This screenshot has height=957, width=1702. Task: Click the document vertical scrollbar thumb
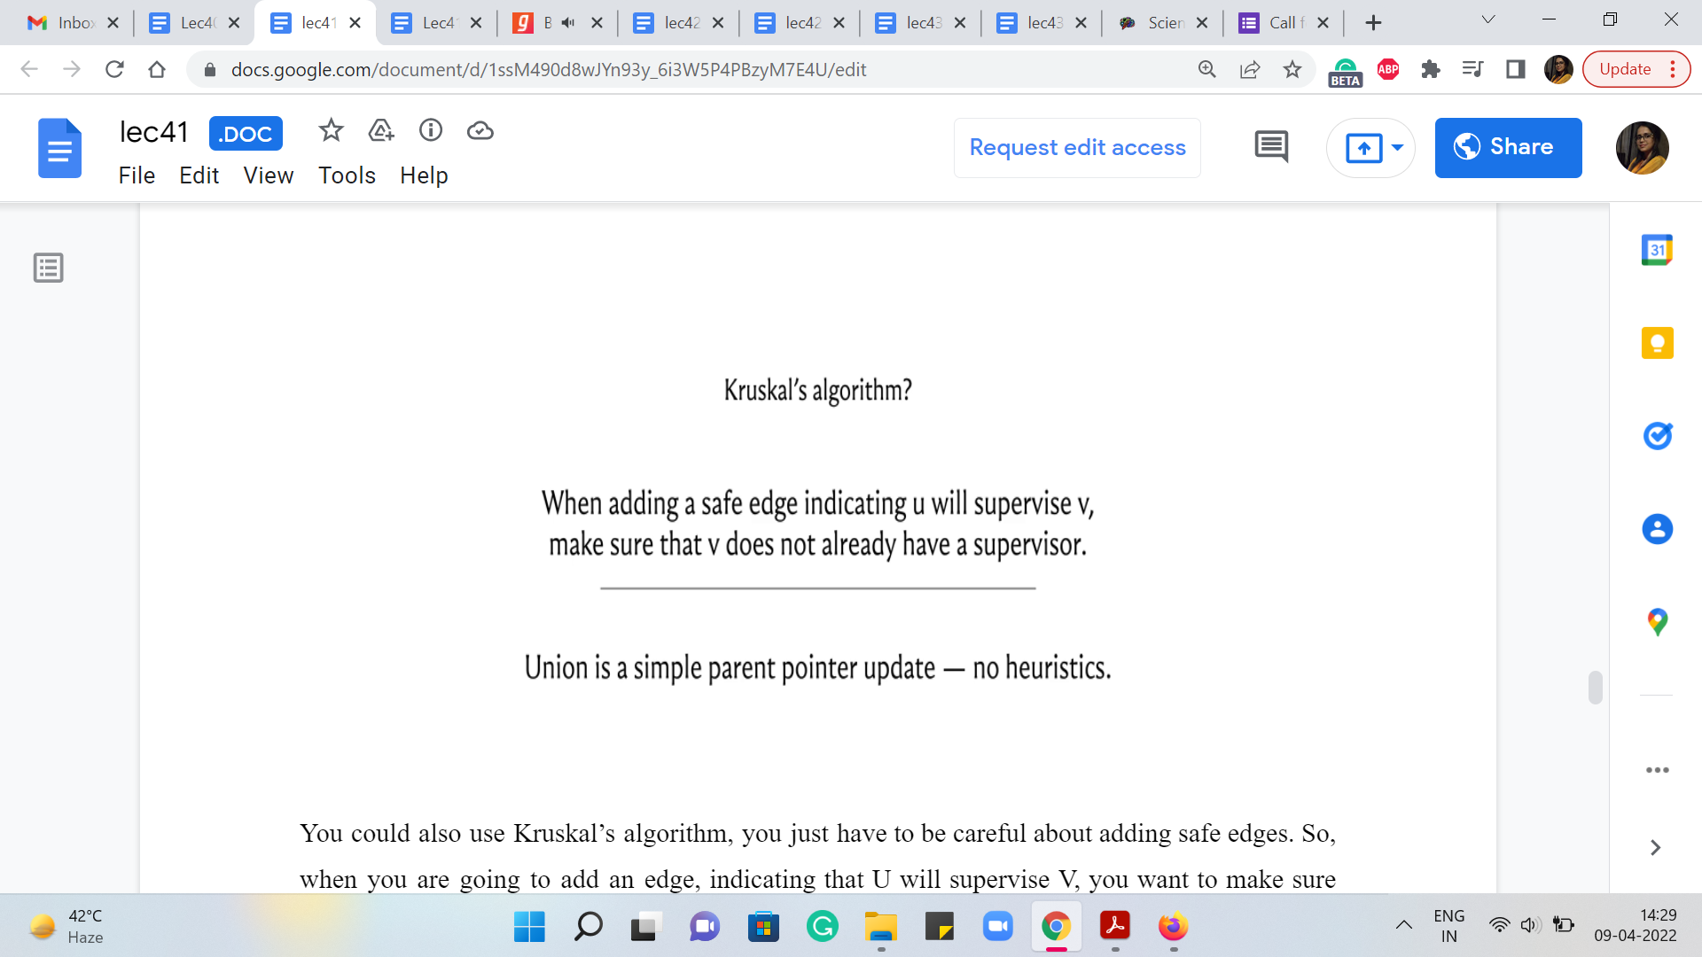click(1596, 688)
